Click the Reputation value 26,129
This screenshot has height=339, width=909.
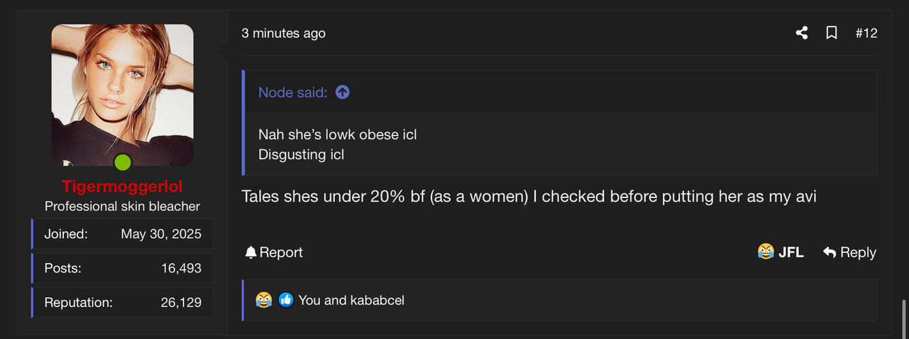(x=181, y=302)
